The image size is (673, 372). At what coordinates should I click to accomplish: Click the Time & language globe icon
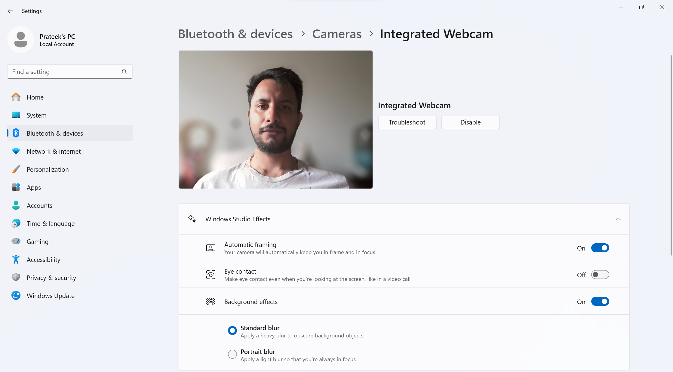coord(16,223)
